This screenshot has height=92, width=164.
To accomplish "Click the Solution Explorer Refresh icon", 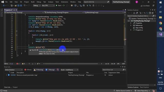I will tap(147, 13).
